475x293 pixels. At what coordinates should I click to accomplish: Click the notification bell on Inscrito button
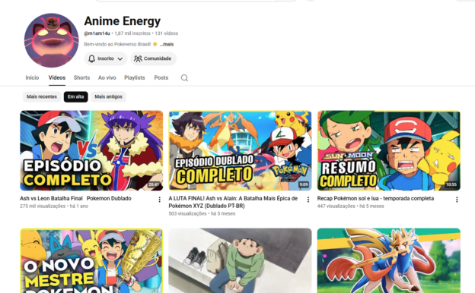click(91, 58)
